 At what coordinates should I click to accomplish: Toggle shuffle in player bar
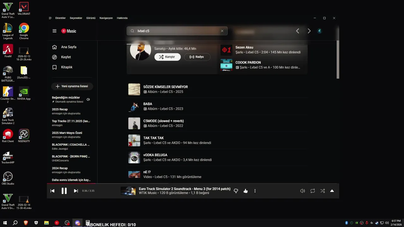(x=323, y=191)
